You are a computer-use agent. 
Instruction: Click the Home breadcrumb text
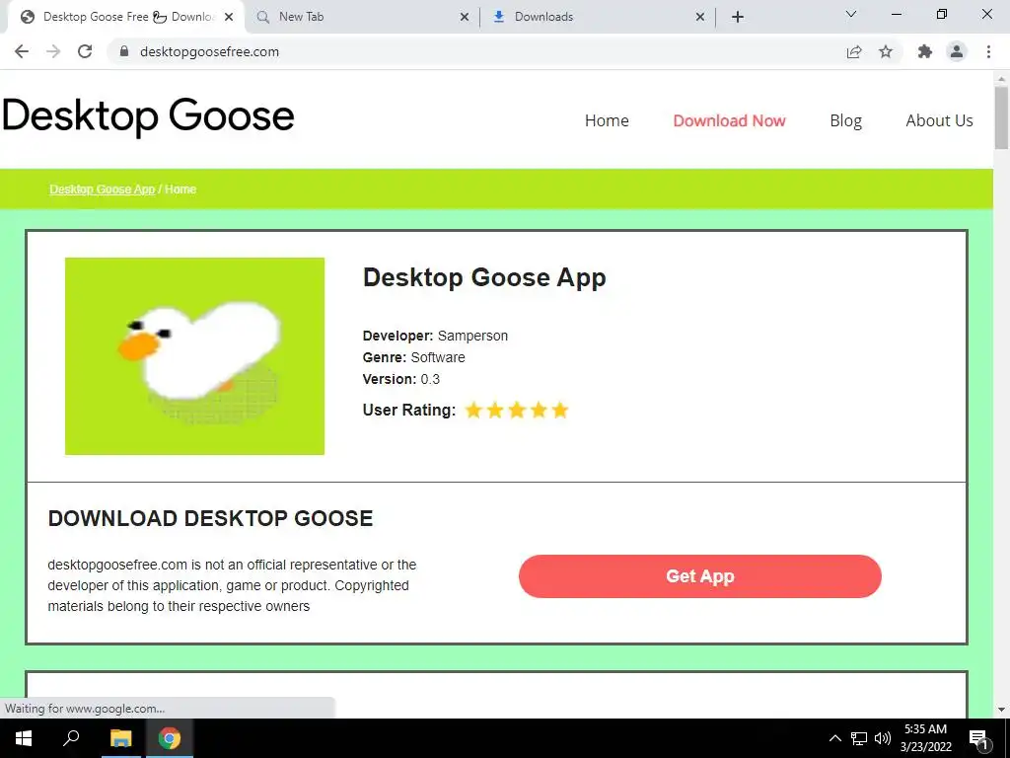point(180,189)
